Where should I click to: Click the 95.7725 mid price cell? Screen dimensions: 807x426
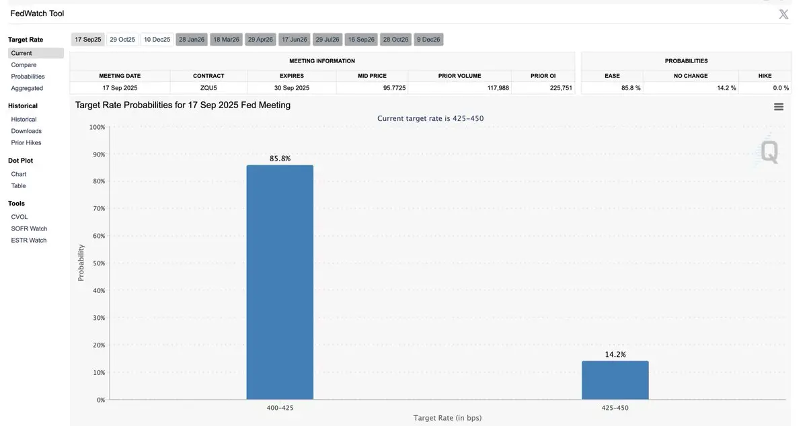[372, 88]
